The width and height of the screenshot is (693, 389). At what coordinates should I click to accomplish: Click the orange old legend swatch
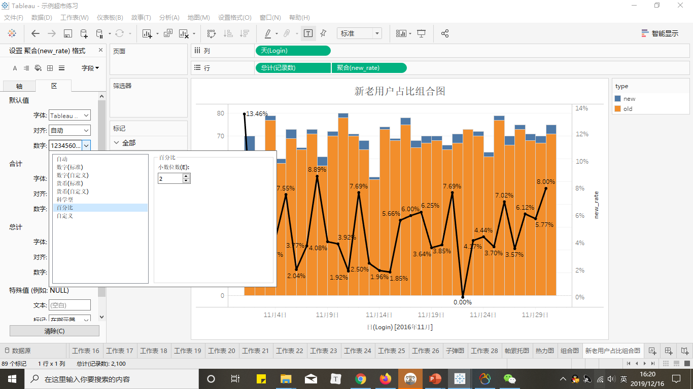click(618, 109)
